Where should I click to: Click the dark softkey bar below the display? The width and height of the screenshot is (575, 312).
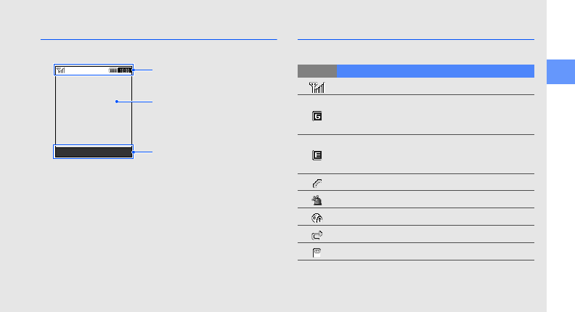click(x=93, y=152)
